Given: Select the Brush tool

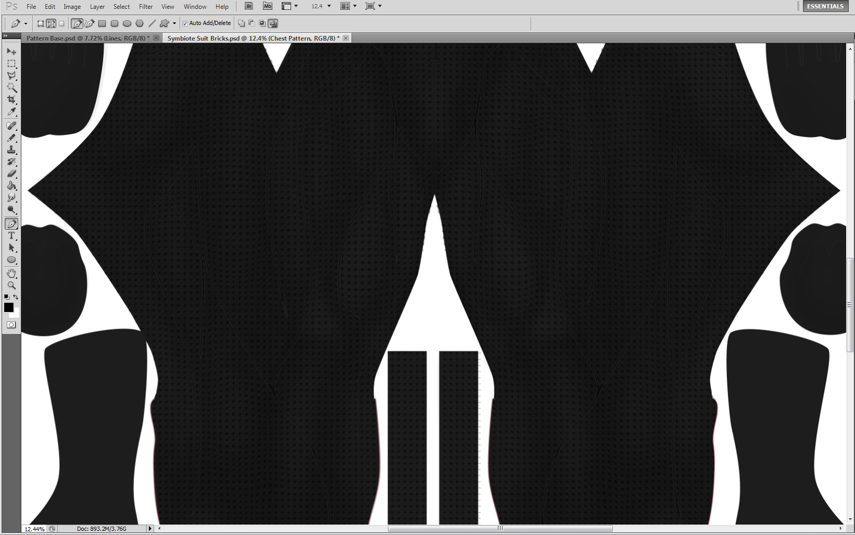Looking at the screenshot, I should click(11, 138).
